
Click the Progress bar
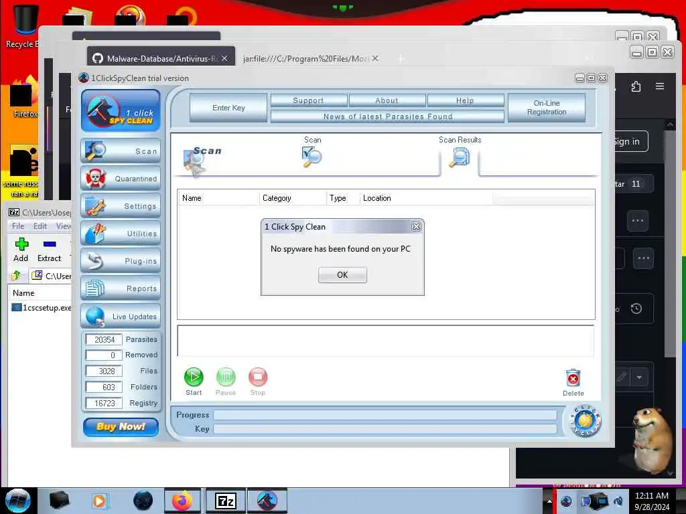point(385,415)
